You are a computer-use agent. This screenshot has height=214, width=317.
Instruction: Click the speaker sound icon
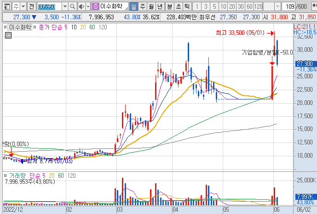[x=82, y=6]
